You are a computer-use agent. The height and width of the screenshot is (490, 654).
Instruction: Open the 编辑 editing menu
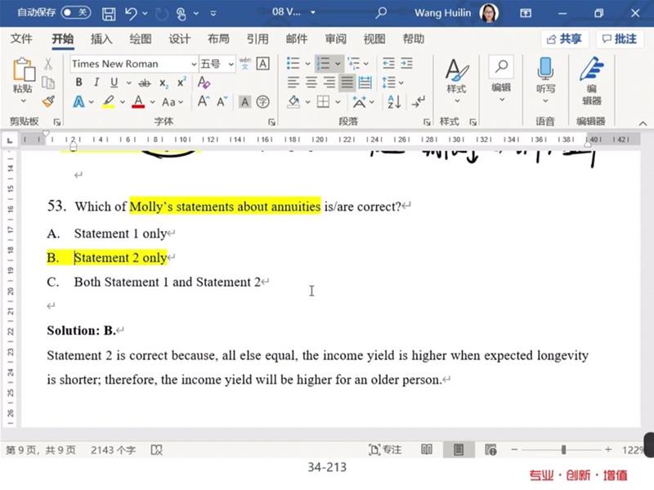tap(501, 79)
